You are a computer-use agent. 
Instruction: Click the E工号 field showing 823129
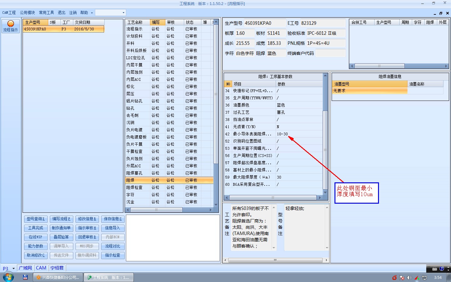pos(322,23)
